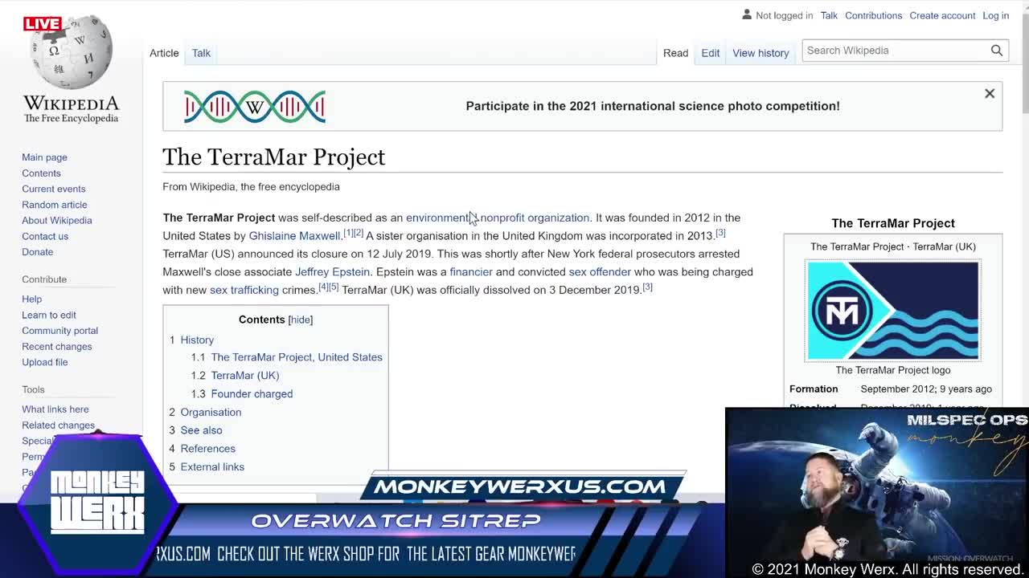Open Recent changes link
This screenshot has height=578, width=1029.
(x=56, y=346)
